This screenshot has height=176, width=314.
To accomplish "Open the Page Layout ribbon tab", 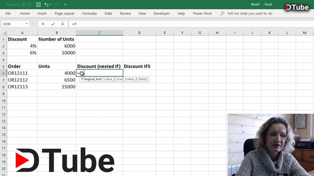I will [x=64, y=14].
